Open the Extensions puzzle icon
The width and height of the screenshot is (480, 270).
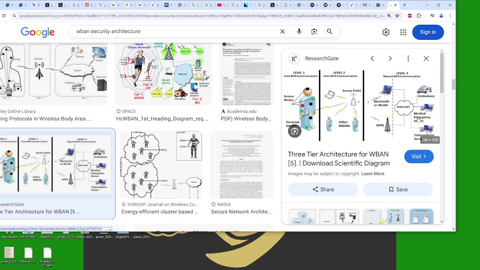pos(419,16)
